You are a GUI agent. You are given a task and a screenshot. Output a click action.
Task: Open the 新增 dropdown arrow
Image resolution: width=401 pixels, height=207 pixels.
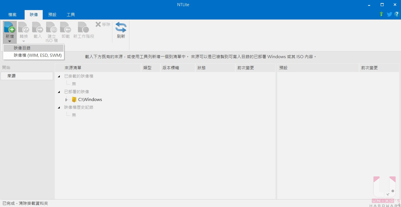(x=10, y=41)
